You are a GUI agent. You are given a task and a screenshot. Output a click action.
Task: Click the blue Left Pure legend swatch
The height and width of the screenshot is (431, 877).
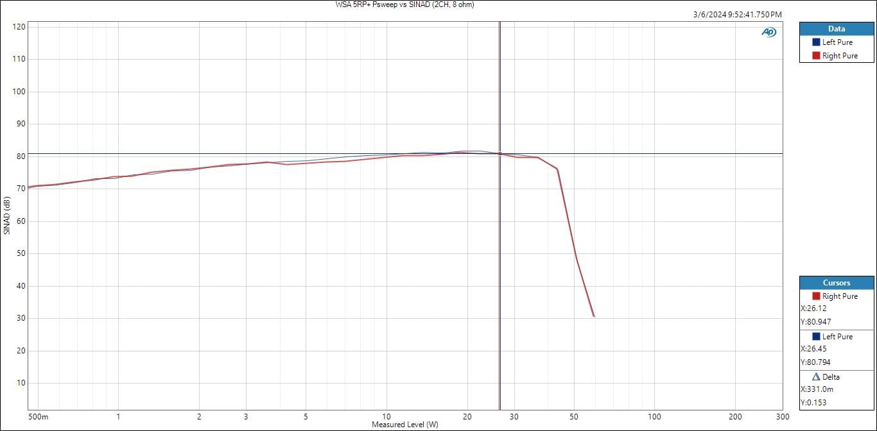point(816,42)
